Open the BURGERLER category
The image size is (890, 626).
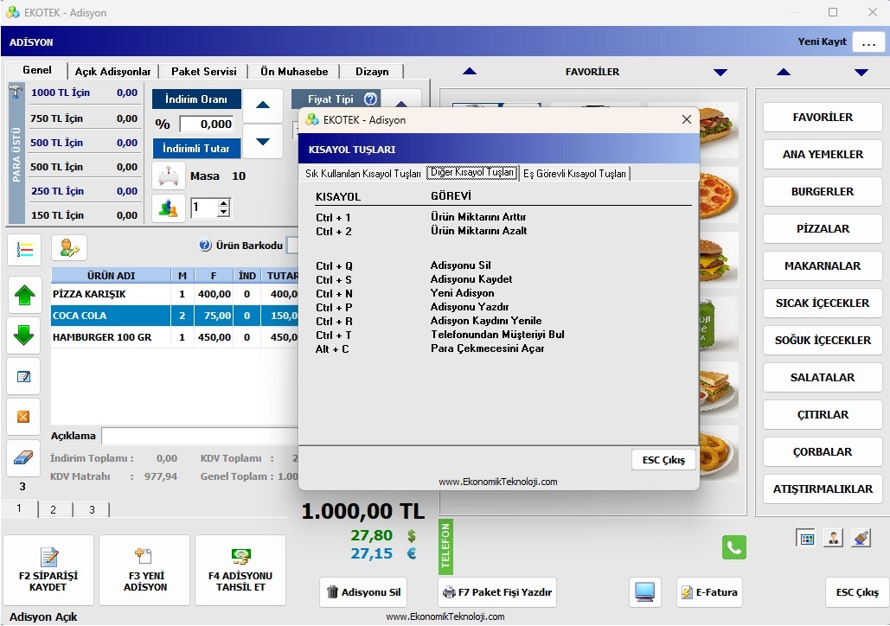pyautogui.click(x=823, y=192)
